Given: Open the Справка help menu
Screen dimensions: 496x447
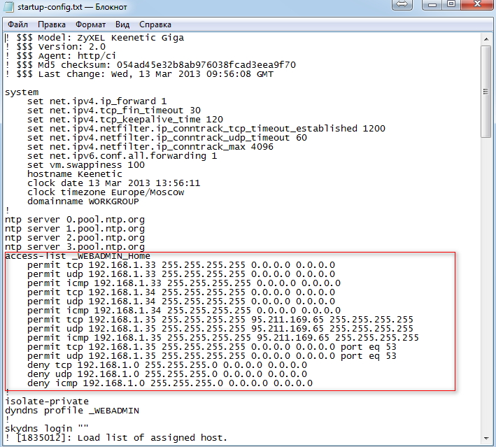Looking at the screenshot, I should [155, 24].
